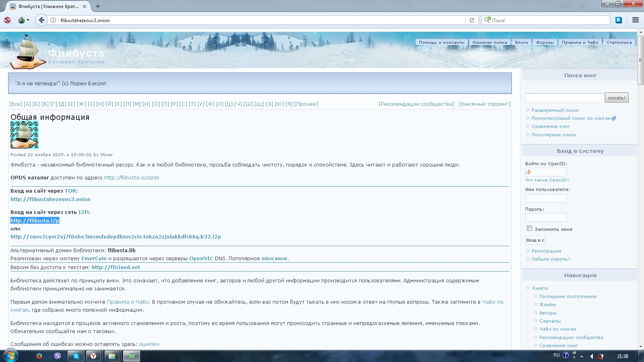Open the Жанры navigation link

(x=547, y=304)
